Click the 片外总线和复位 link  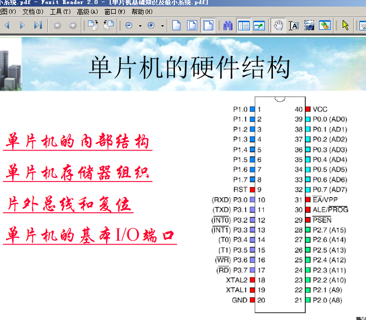(x=69, y=205)
